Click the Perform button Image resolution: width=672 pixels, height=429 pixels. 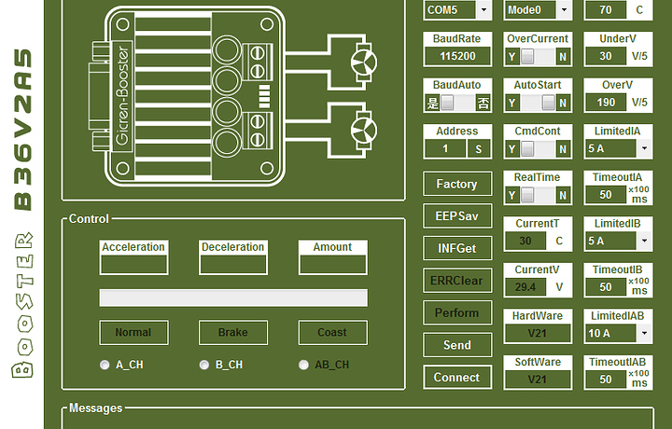click(457, 313)
